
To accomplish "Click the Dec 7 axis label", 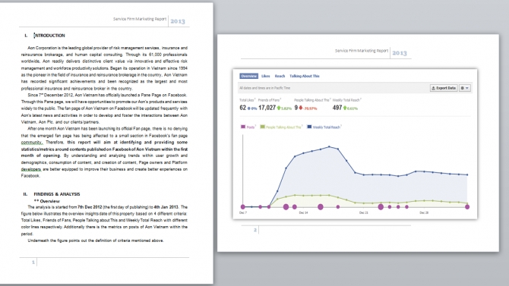I will pyautogui.click(x=243, y=212).
